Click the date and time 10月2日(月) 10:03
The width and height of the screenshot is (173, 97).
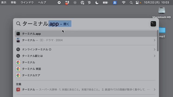pyautogui.click(x=157, y=2)
